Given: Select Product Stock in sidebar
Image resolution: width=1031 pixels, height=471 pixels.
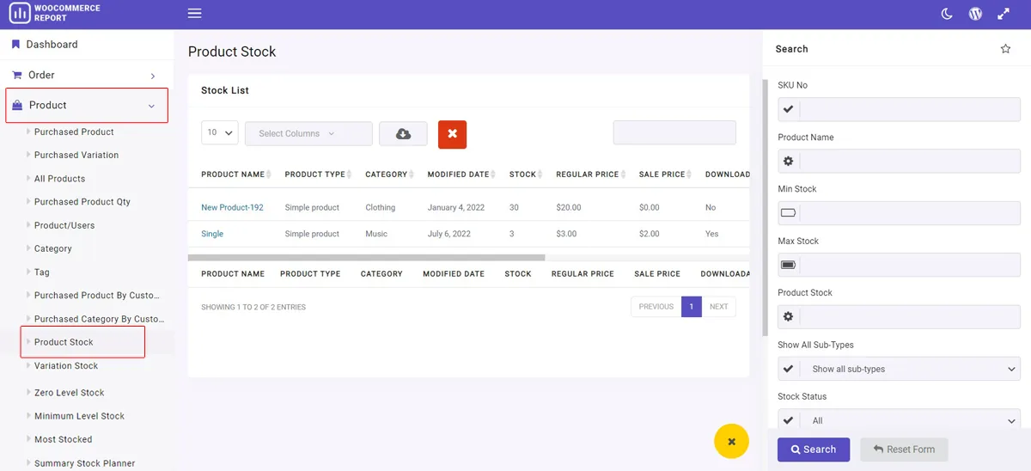Looking at the screenshot, I should pyautogui.click(x=64, y=342).
